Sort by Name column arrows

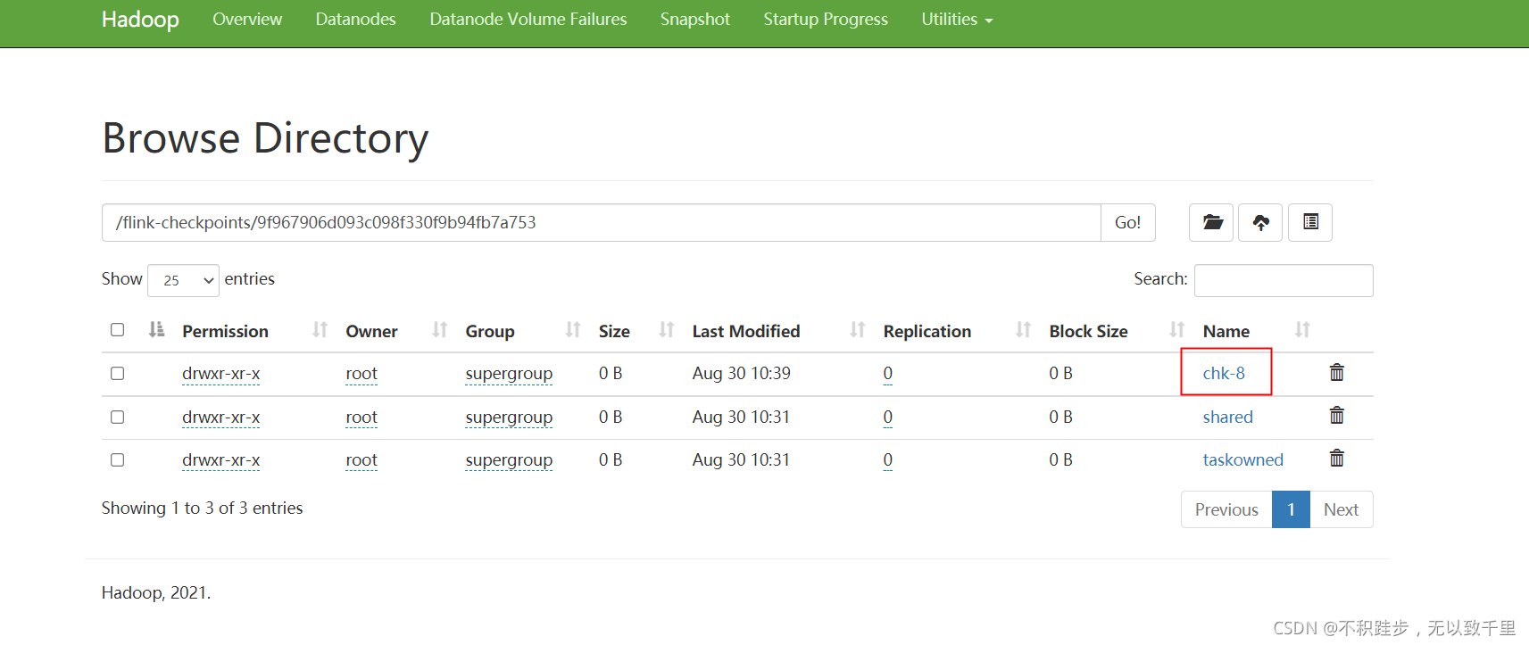pos(1302,330)
